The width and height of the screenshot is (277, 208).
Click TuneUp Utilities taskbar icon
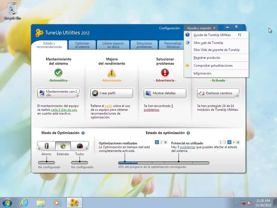(x=74, y=203)
